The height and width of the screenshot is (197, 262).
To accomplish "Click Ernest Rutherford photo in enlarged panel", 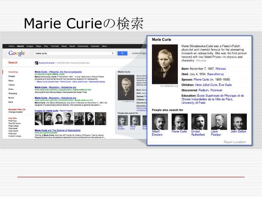I will coord(199,122).
